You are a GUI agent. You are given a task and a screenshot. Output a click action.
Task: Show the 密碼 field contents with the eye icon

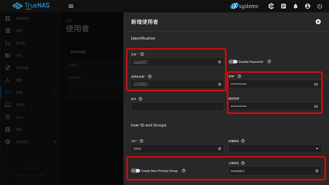[316, 84]
